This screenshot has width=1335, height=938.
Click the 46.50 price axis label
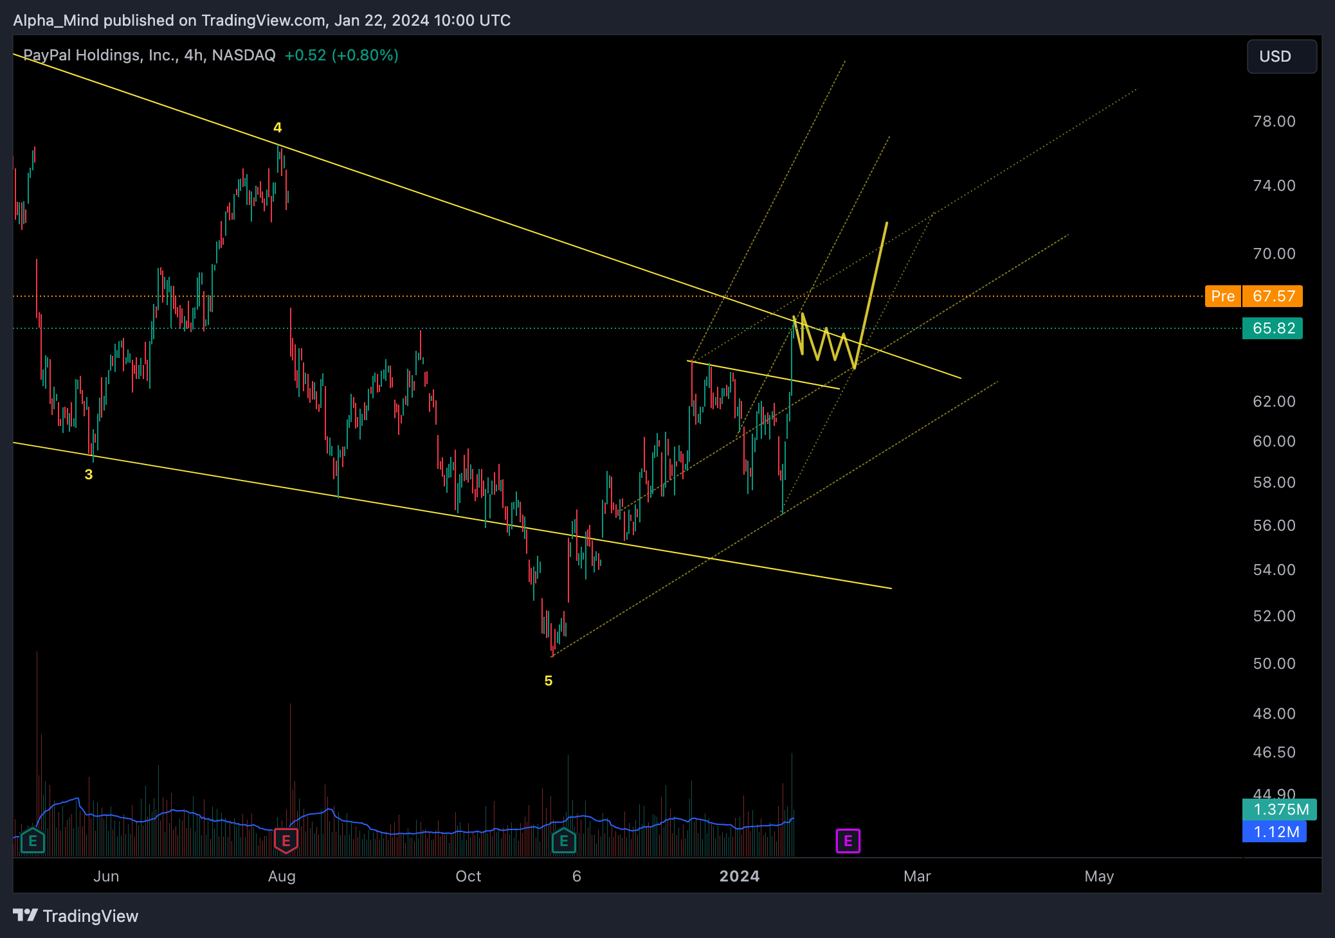1274,752
